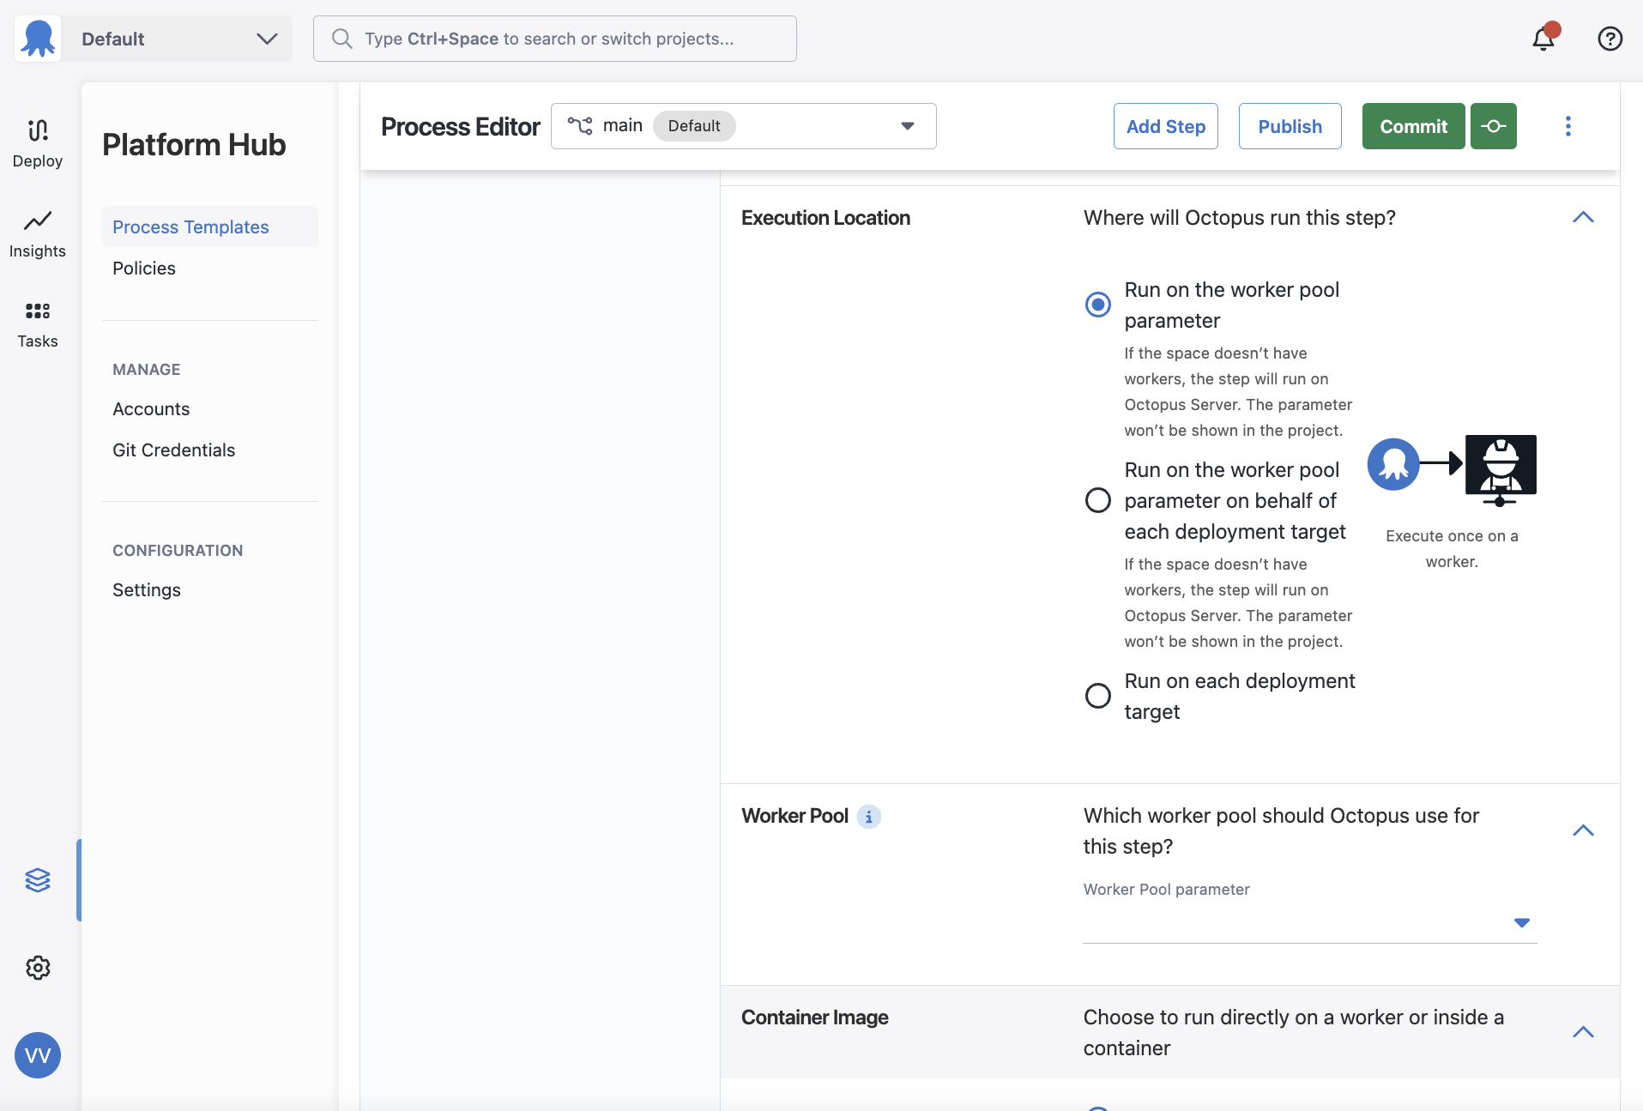Viewport: 1643px width, 1111px height.
Task: Open the Platform Hub layers icon
Action: [38, 880]
